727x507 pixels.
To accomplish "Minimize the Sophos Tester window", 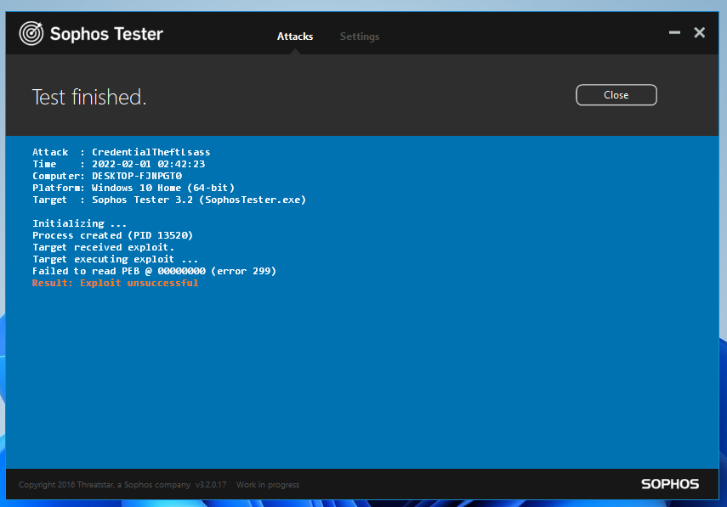I will 674,32.
